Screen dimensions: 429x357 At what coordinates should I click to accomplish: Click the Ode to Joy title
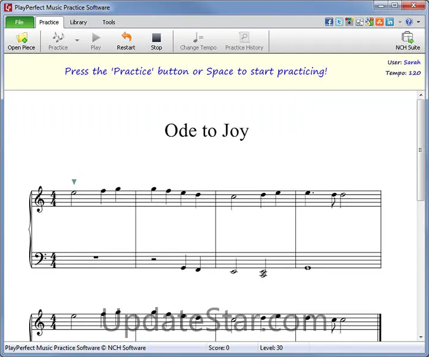[x=207, y=131]
